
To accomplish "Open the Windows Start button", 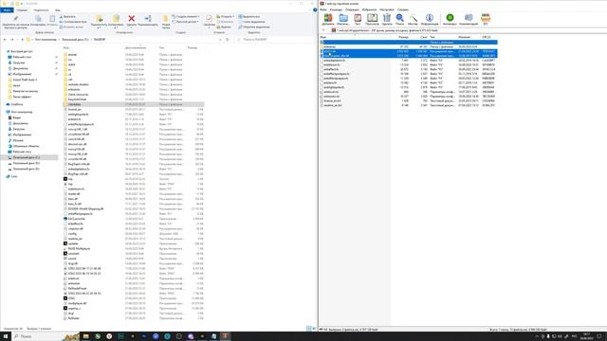I will (x=5, y=336).
